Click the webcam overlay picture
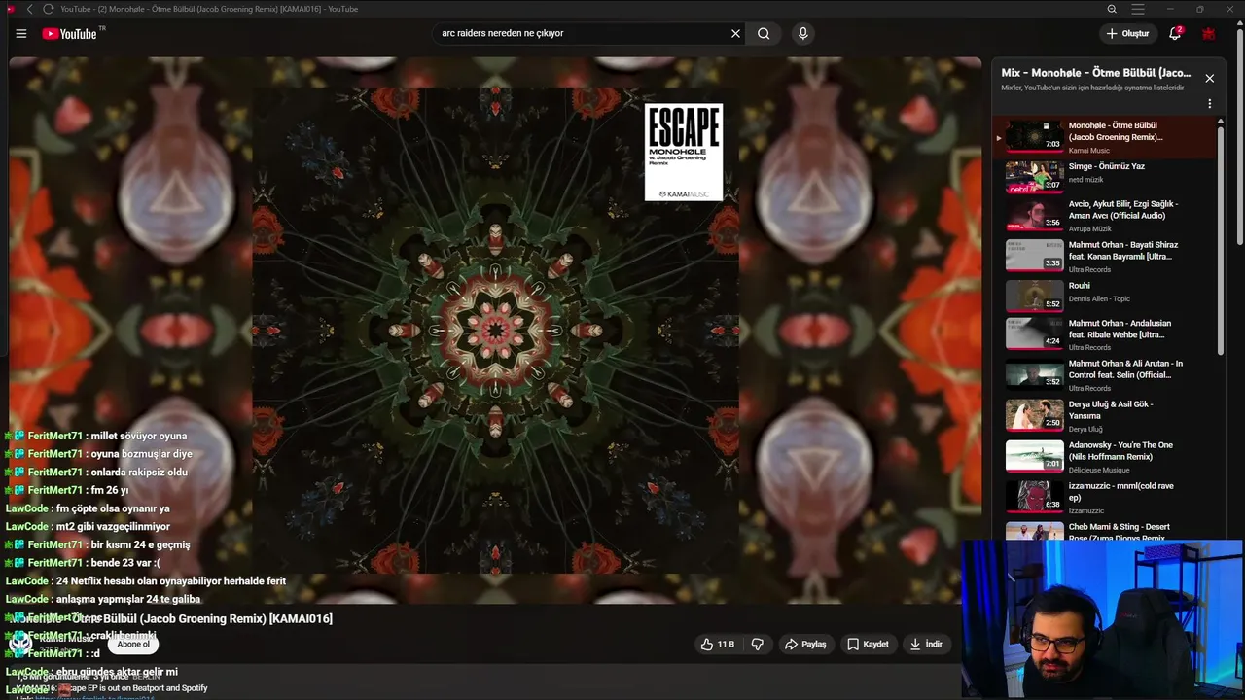This screenshot has width=1245, height=700. pos(1102,619)
